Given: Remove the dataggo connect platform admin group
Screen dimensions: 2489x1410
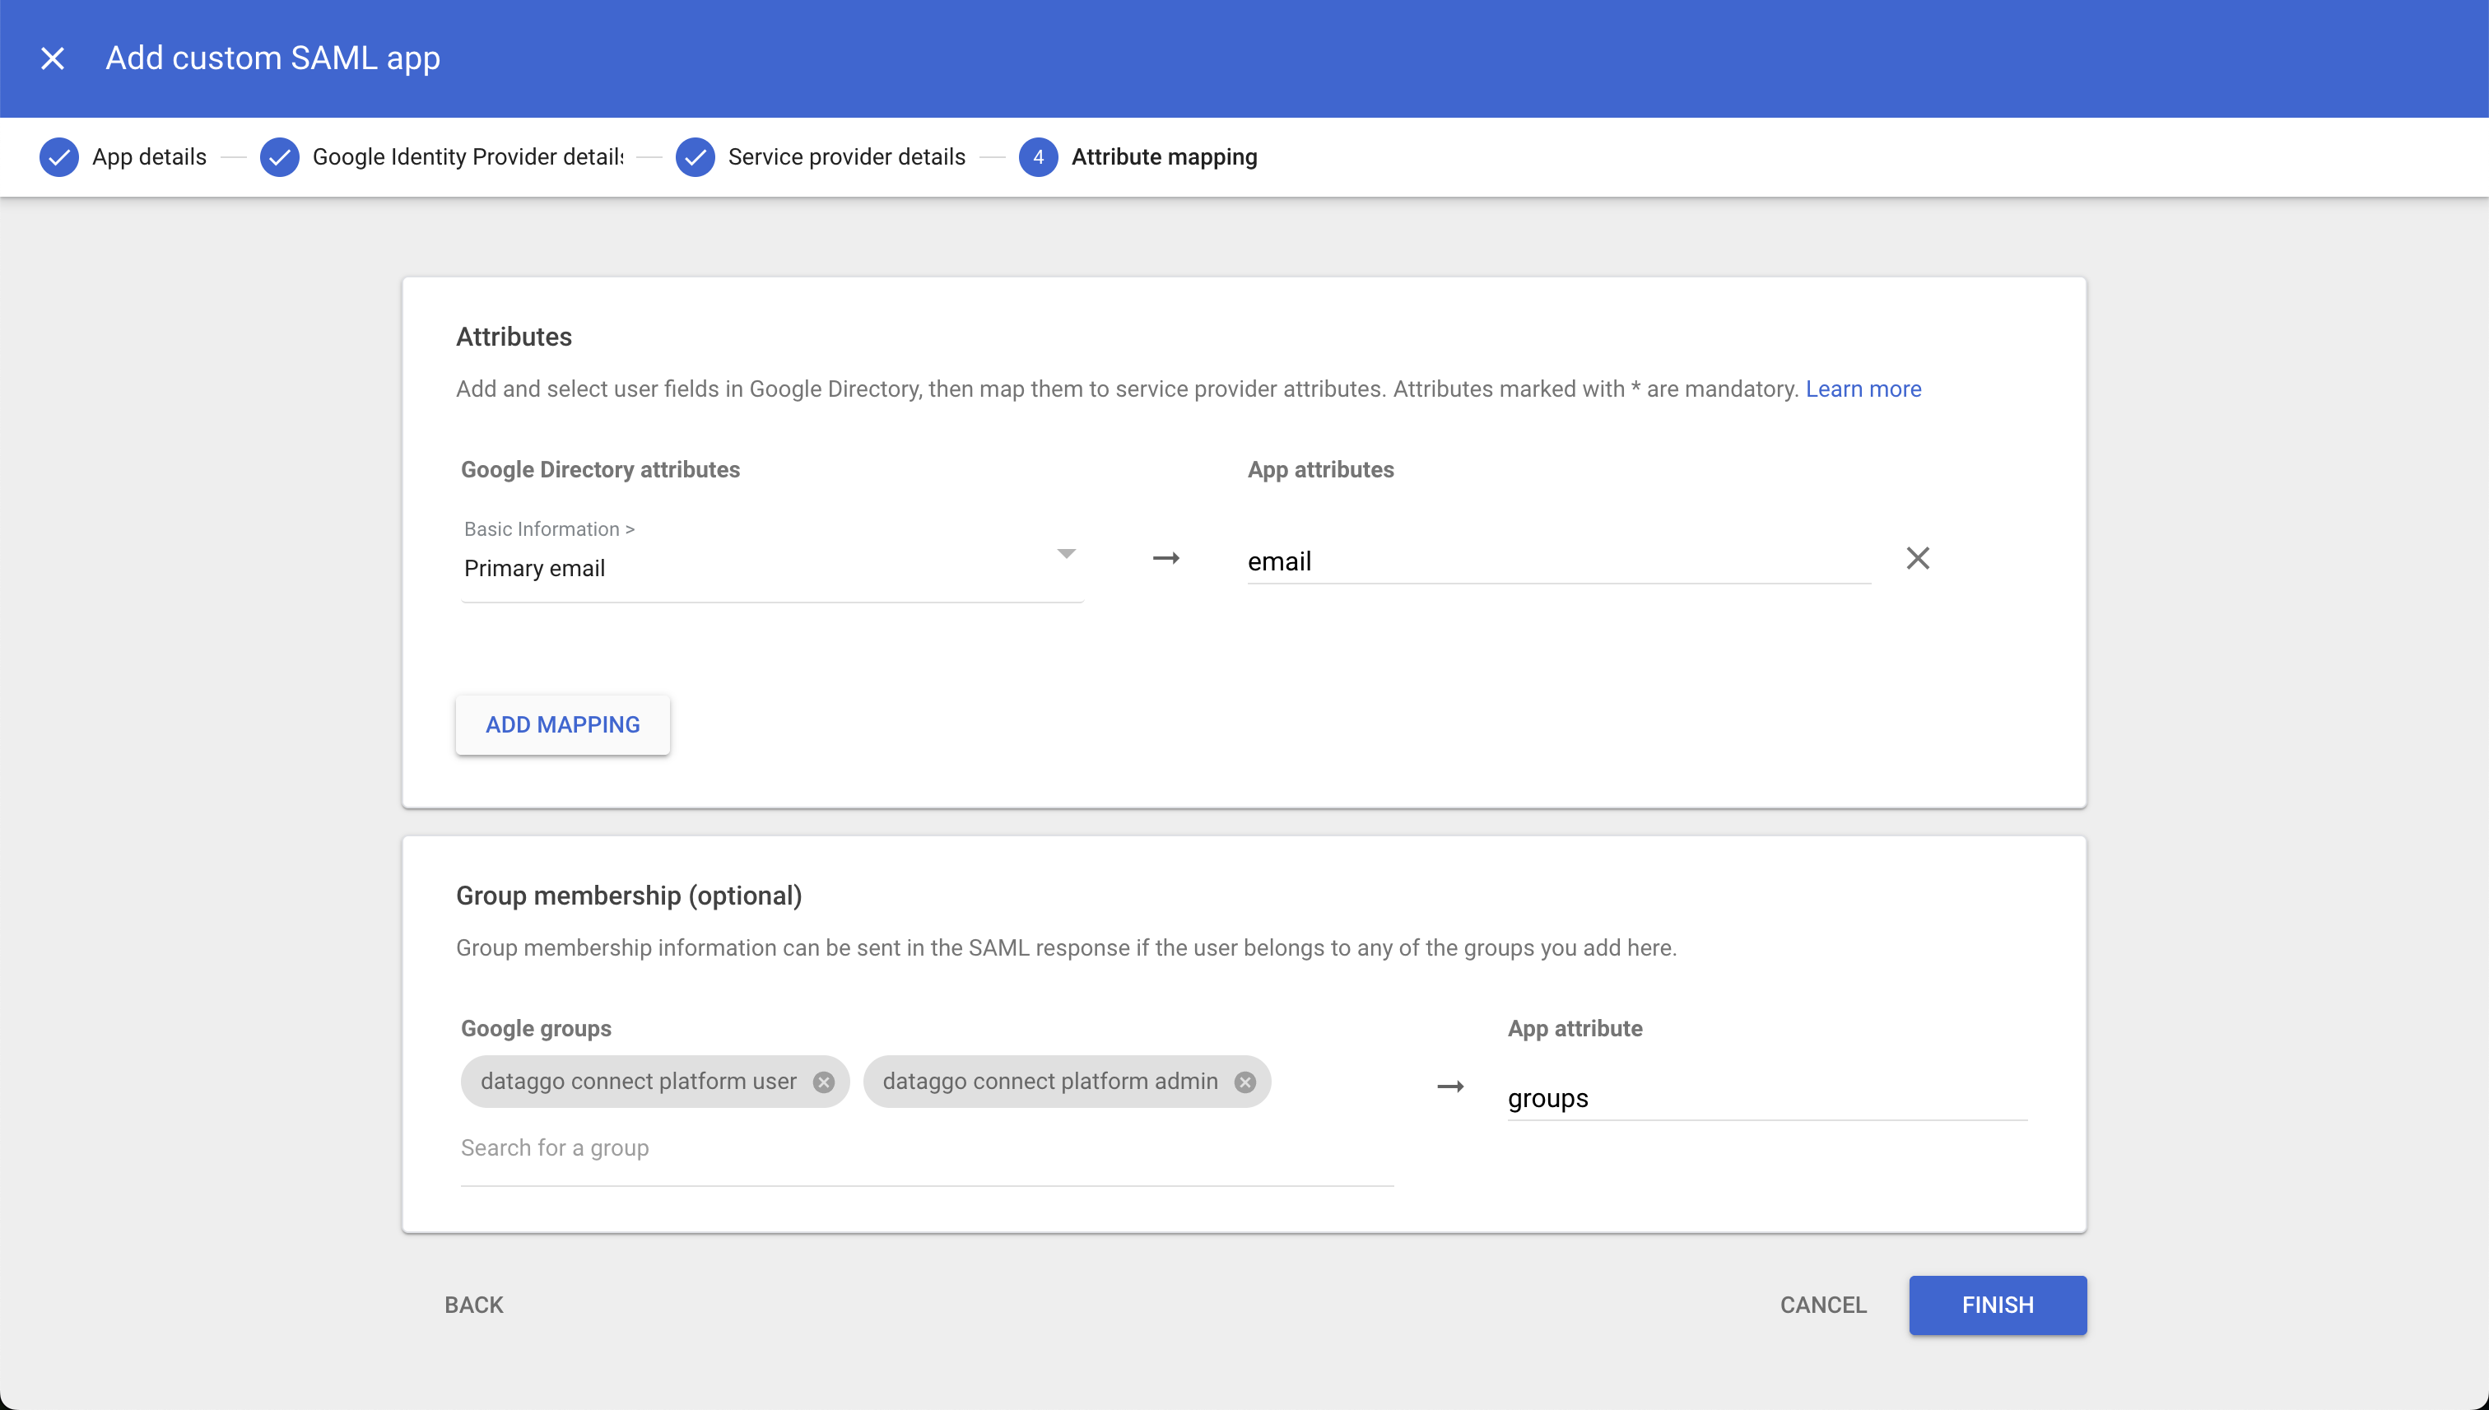Looking at the screenshot, I should [x=1244, y=1082].
